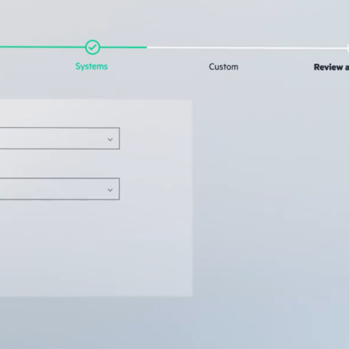The height and width of the screenshot is (349, 349).
Task: Expand the upper dropdown chevron
Action: pyautogui.click(x=110, y=140)
